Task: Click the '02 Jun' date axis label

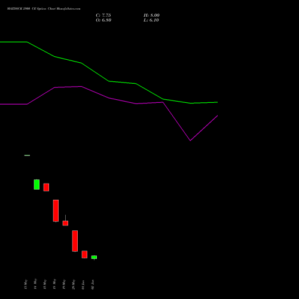Action: click(x=93, y=285)
